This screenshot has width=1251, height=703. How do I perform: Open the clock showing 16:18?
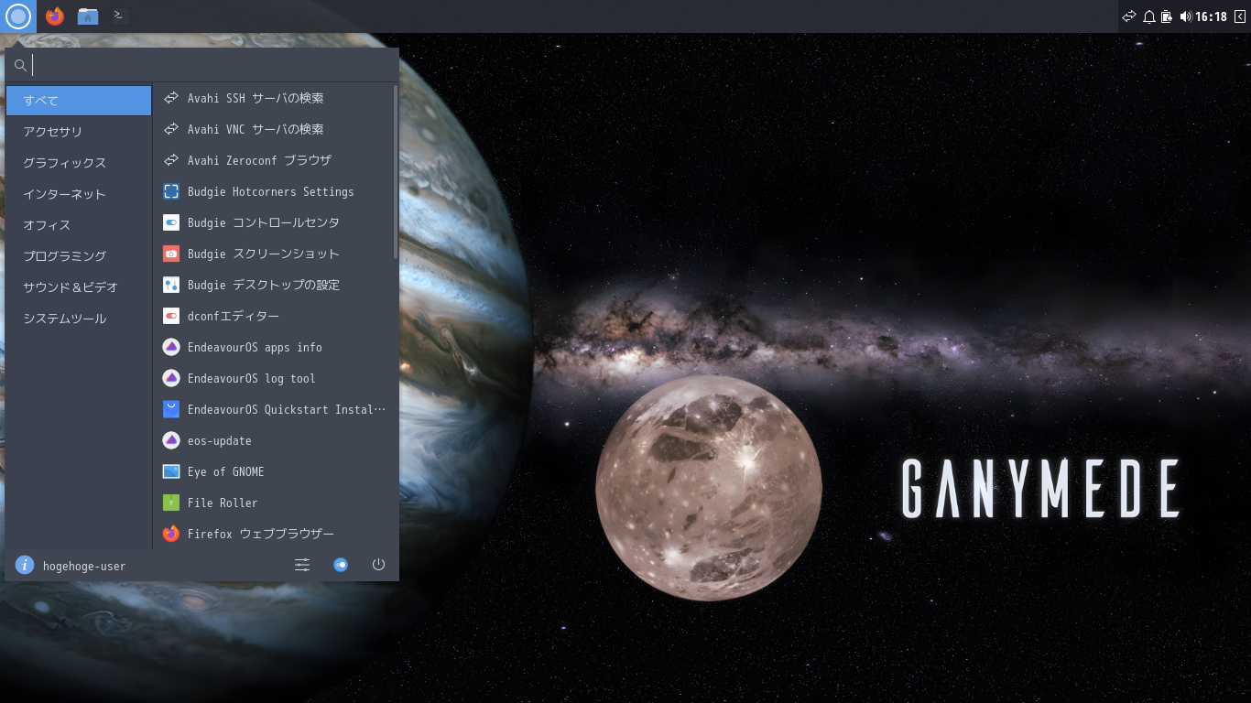click(x=1211, y=16)
